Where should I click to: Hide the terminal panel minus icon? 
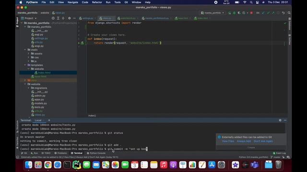click(x=285, y=120)
